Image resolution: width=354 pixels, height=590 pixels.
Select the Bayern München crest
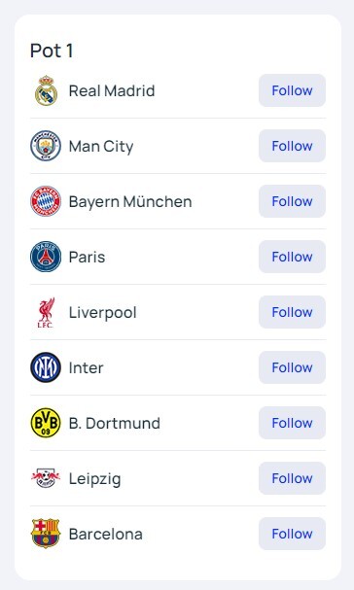point(46,201)
